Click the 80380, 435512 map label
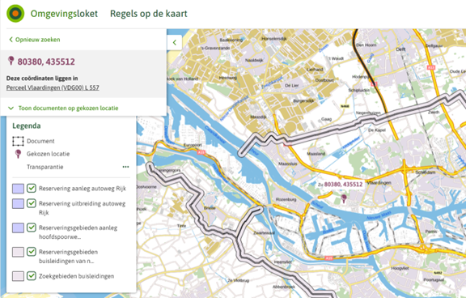Viewport: 466px width, 298px height. pos(343,185)
